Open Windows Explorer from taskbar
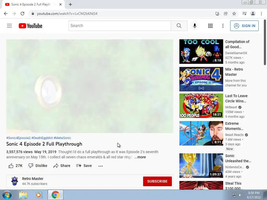 click(23, 195)
